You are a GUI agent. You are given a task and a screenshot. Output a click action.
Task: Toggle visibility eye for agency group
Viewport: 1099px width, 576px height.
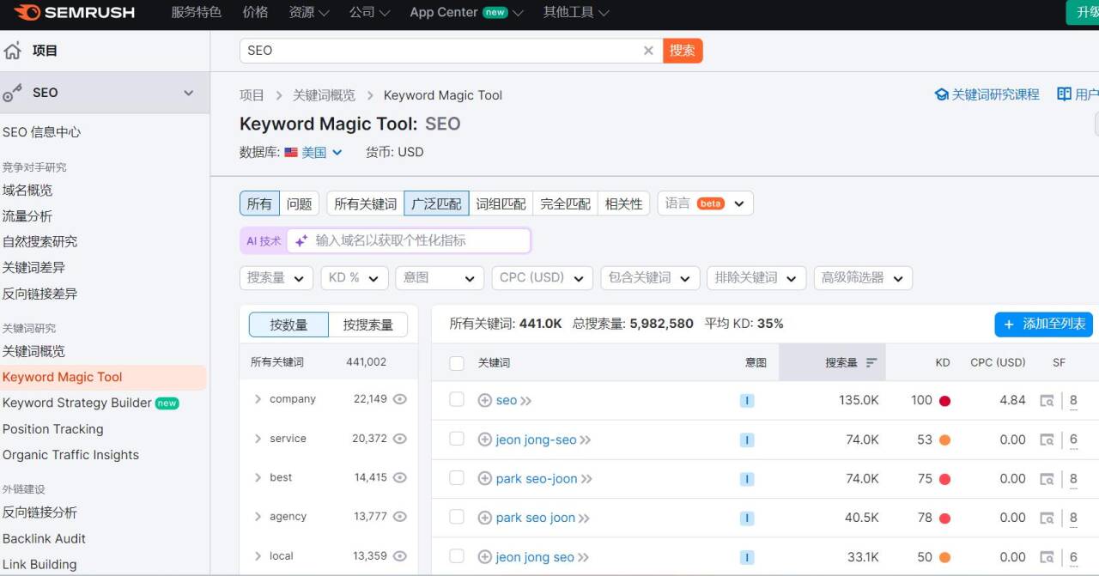pos(399,517)
